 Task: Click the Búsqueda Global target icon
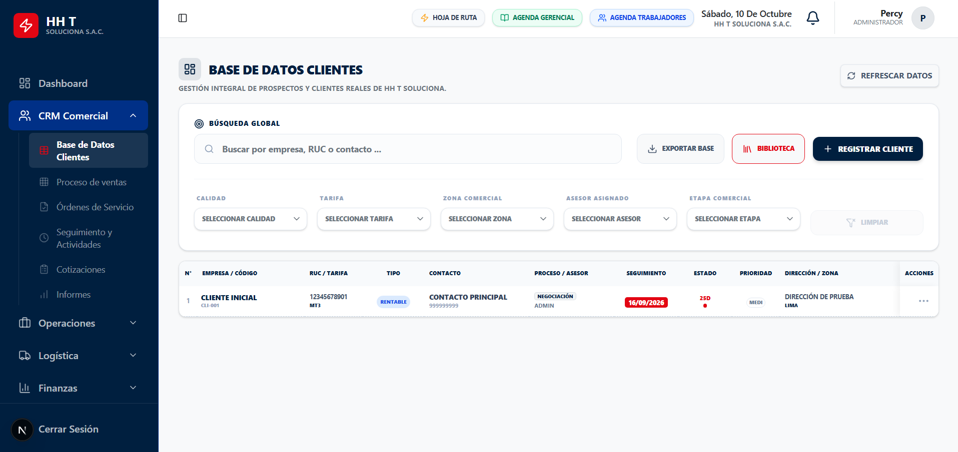tap(199, 124)
